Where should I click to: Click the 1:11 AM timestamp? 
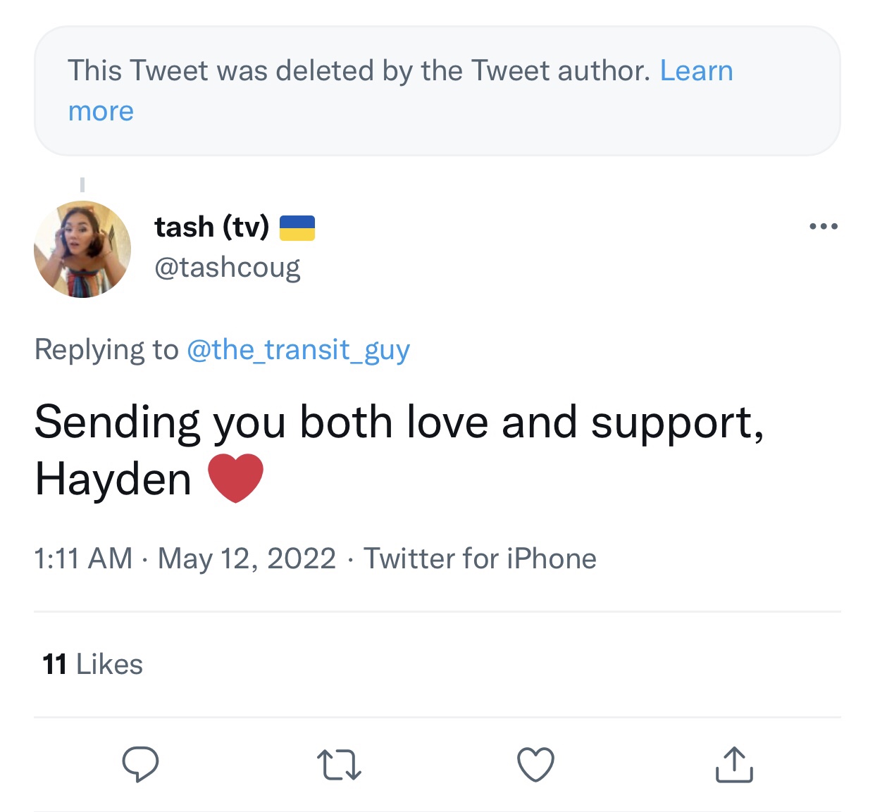[83, 558]
